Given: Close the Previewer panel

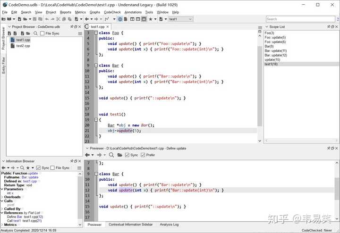Looking at the screenshot, I should 337,148.
